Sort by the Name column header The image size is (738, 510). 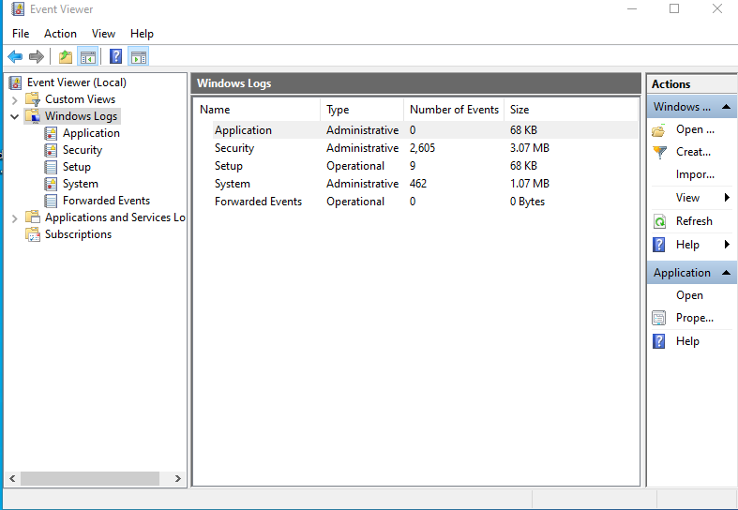[258, 110]
